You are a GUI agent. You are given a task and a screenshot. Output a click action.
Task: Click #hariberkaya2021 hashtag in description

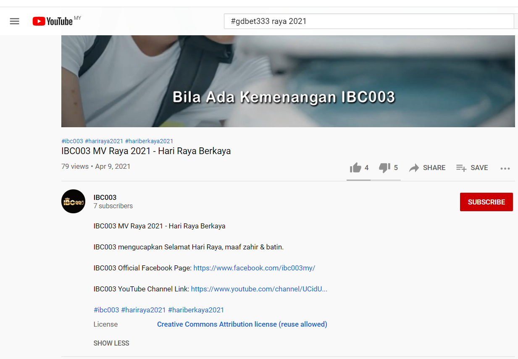coord(196,310)
